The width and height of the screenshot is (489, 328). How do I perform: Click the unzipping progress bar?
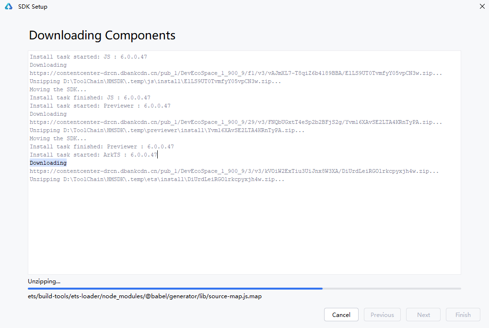click(x=244, y=289)
